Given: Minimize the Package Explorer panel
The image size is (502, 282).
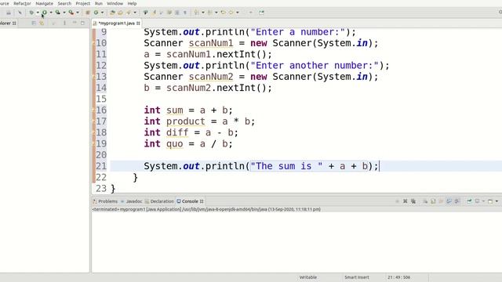Looking at the screenshot, I should coord(75,23).
